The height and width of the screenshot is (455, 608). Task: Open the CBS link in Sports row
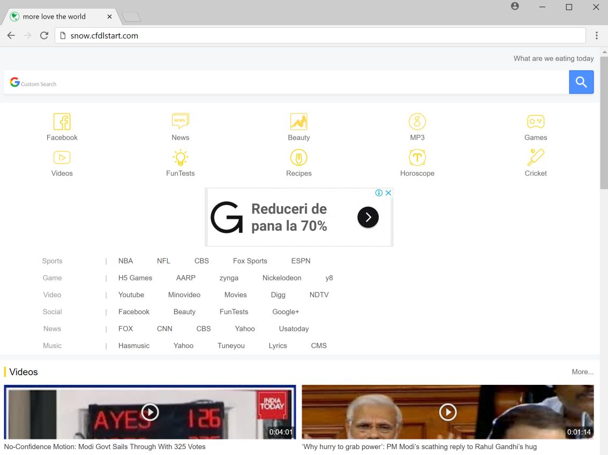pyautogui.click(x=201, y=261)
